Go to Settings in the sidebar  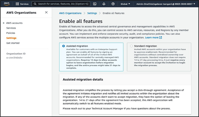coord(11,38)
